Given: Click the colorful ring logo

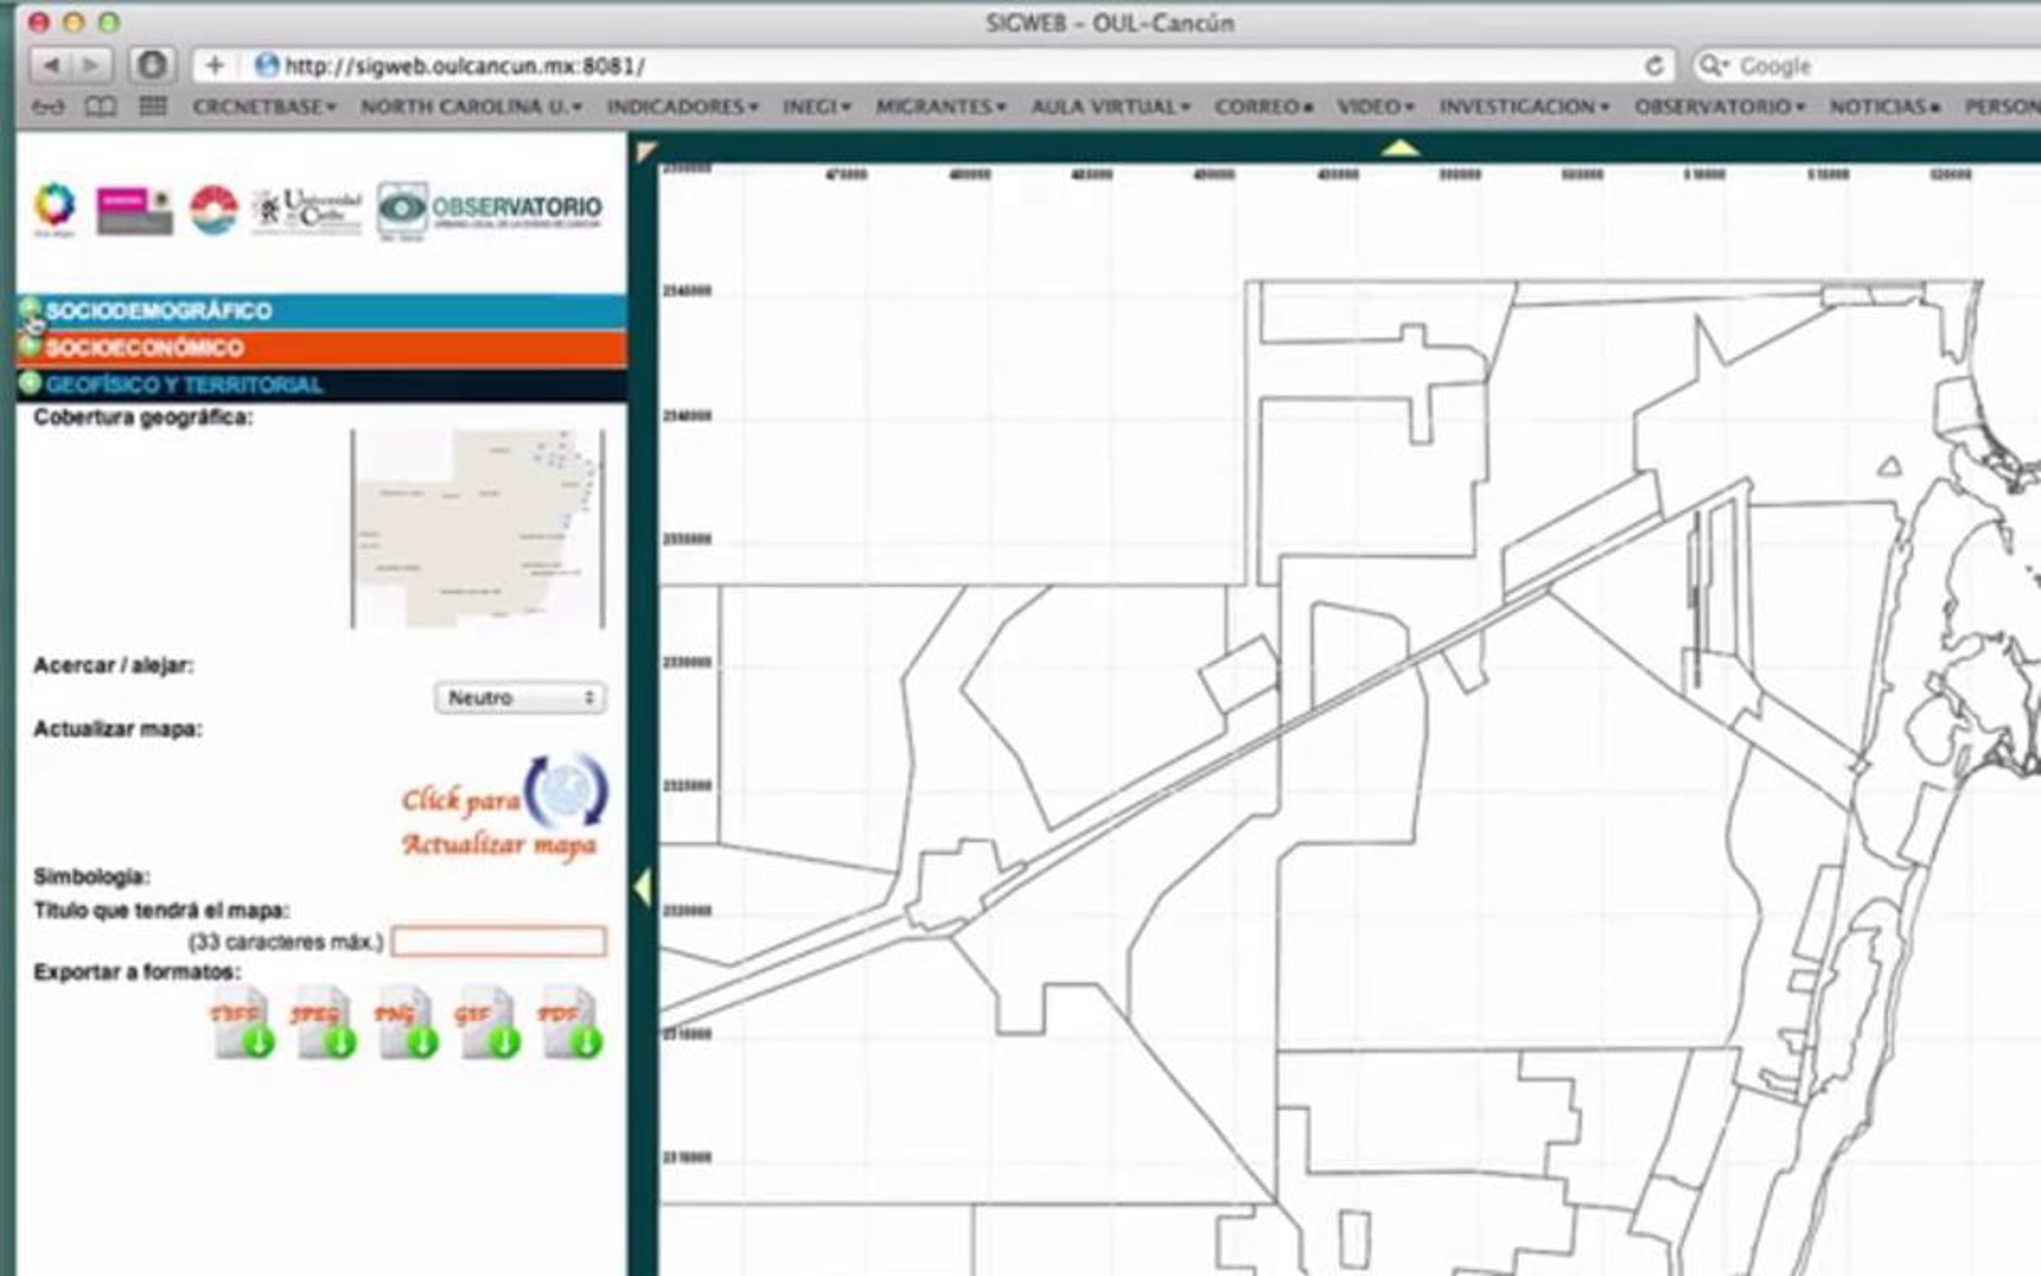Looking at the screenshot, I should [54, 207].
